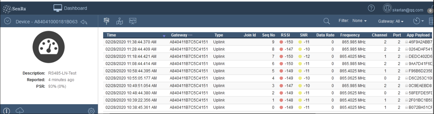This screenshot has height=114, width=434.
Task: Select row with time 10:49:51.054 AM
Action: point(268,86)
